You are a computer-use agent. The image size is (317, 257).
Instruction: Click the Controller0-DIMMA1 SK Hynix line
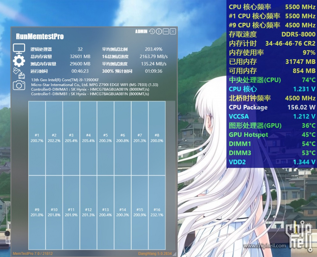[90, 89]
